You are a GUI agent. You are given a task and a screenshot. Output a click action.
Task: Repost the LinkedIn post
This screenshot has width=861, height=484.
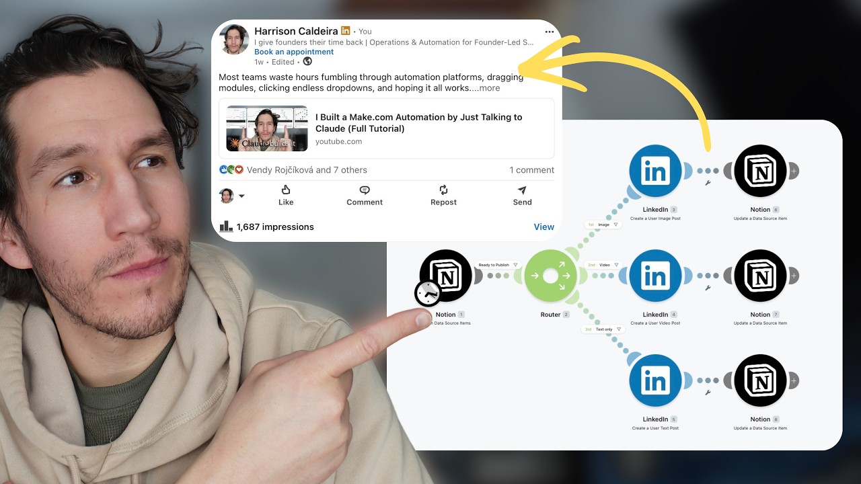(443, 196)
